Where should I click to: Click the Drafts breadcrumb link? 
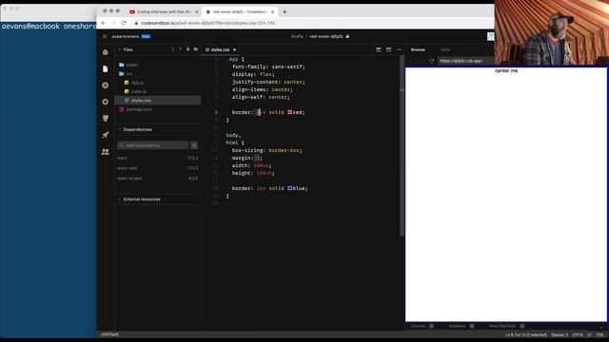[297, 36]
